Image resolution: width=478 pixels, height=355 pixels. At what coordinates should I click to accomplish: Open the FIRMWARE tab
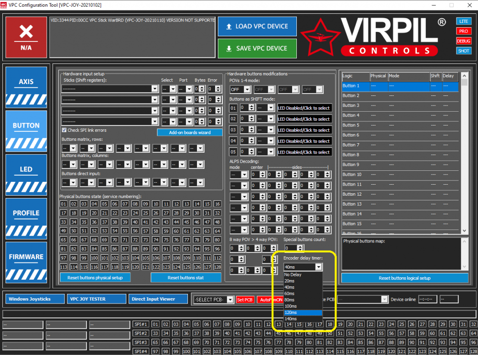pos(26,262)
